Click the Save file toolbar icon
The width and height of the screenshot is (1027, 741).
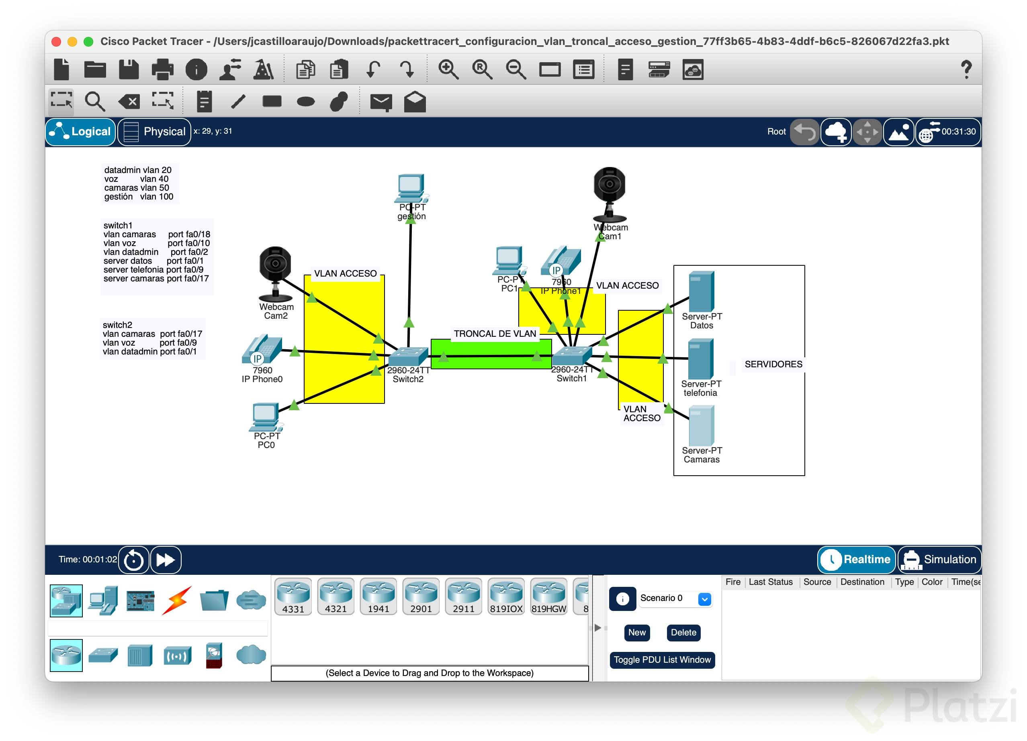129,70
